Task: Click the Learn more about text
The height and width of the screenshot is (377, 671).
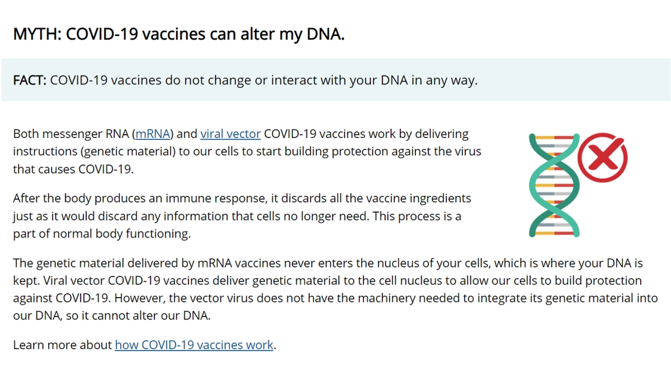Action: (x=63, y=345)
